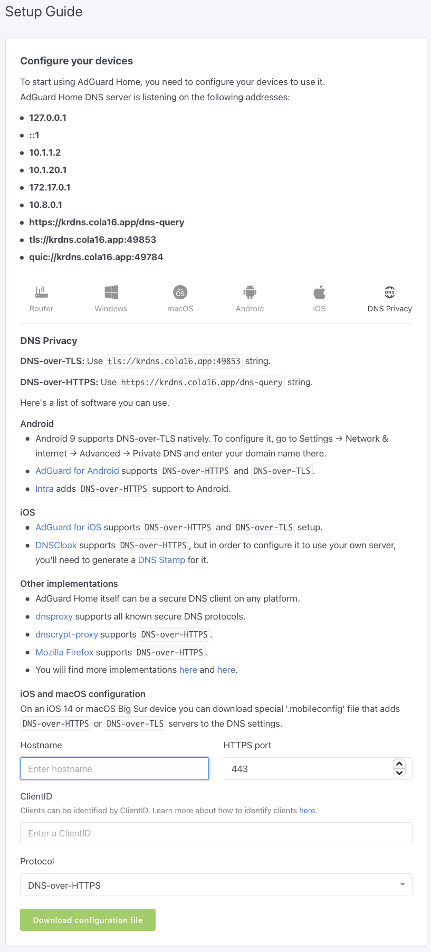
Task: Click the ClientID text field
Action: [x=216, y=833]
